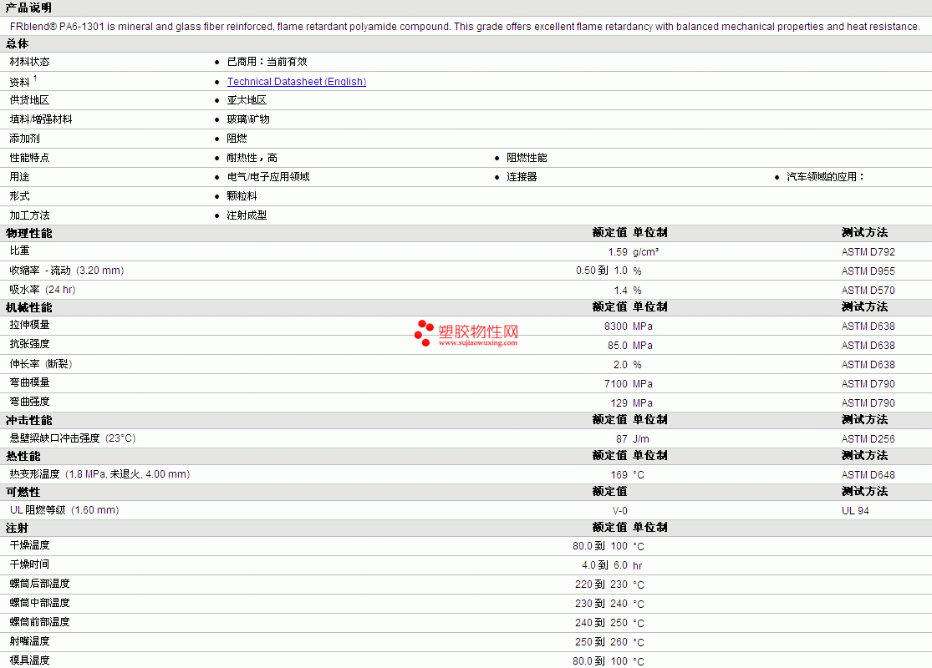Click the 添加剂 row label
932x668 pixels.
click(25, 139)
